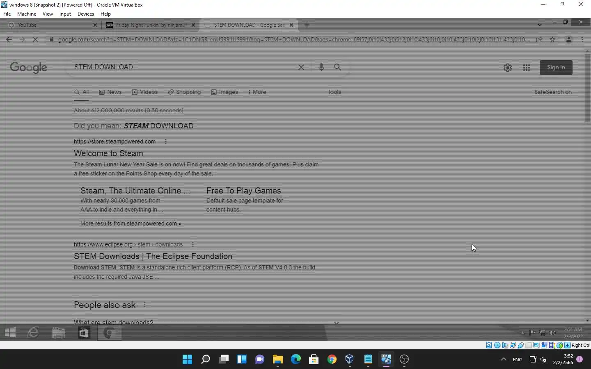
Task: Close the Friday Night Funkin' tab
Action: 193,25
